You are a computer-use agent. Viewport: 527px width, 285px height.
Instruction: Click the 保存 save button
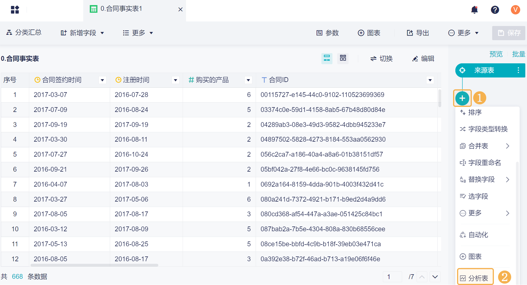509,33
